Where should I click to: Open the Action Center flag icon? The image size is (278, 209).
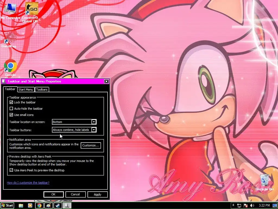(246, 206)
